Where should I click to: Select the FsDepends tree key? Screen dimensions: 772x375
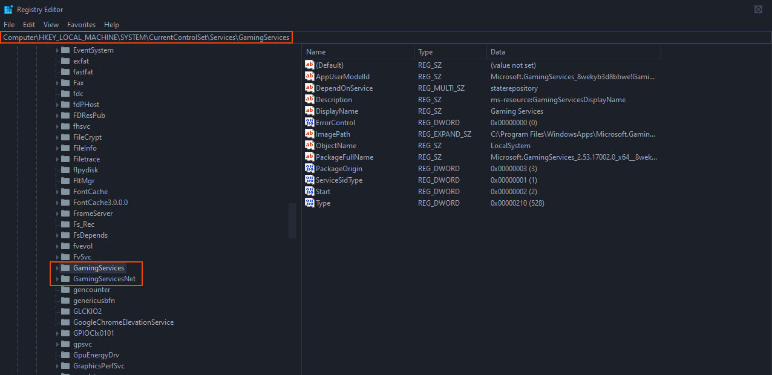[x=90, y=235]
